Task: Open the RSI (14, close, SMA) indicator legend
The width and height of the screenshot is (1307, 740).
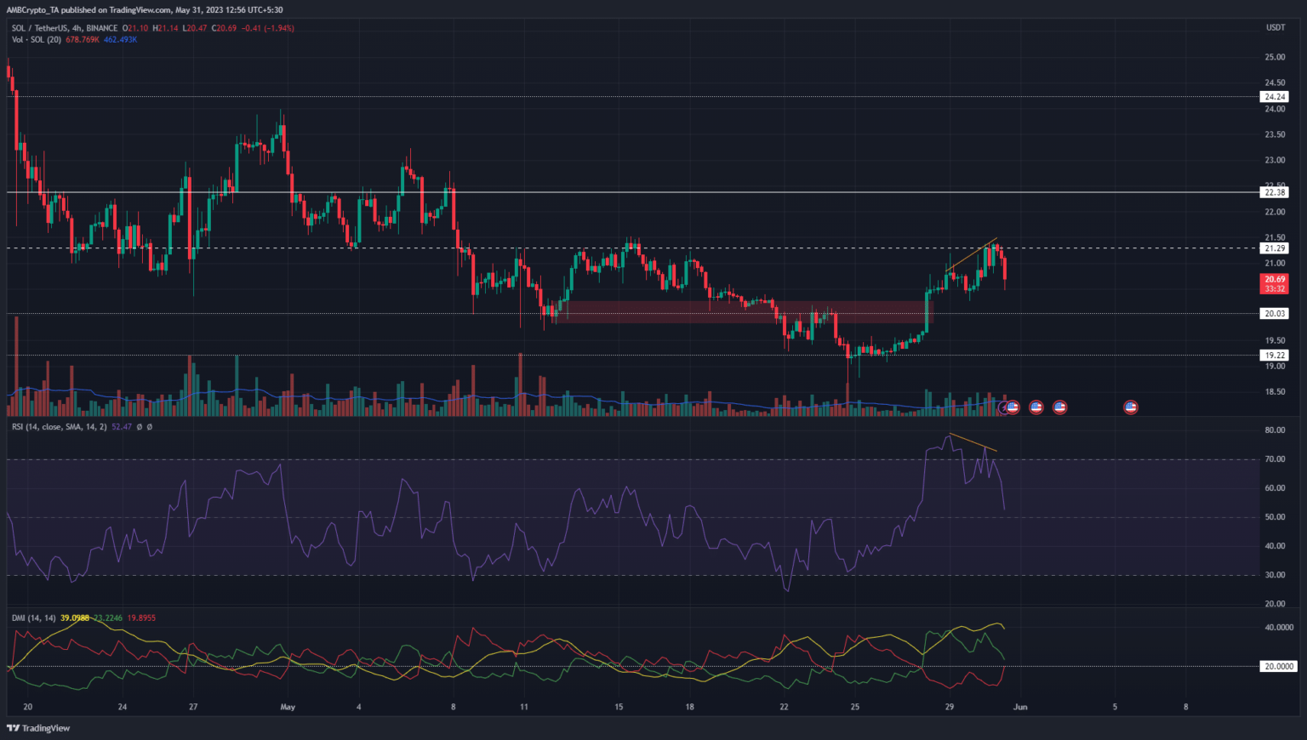Action: click(58, 427)
